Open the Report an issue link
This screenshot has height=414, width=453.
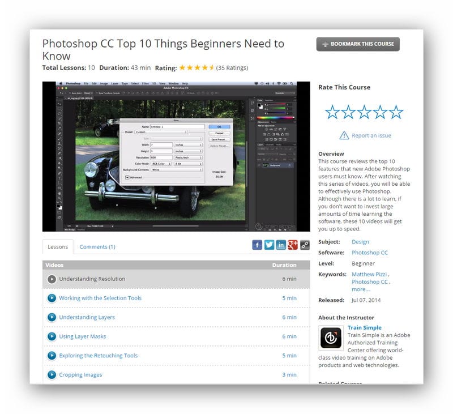[371, 135]
